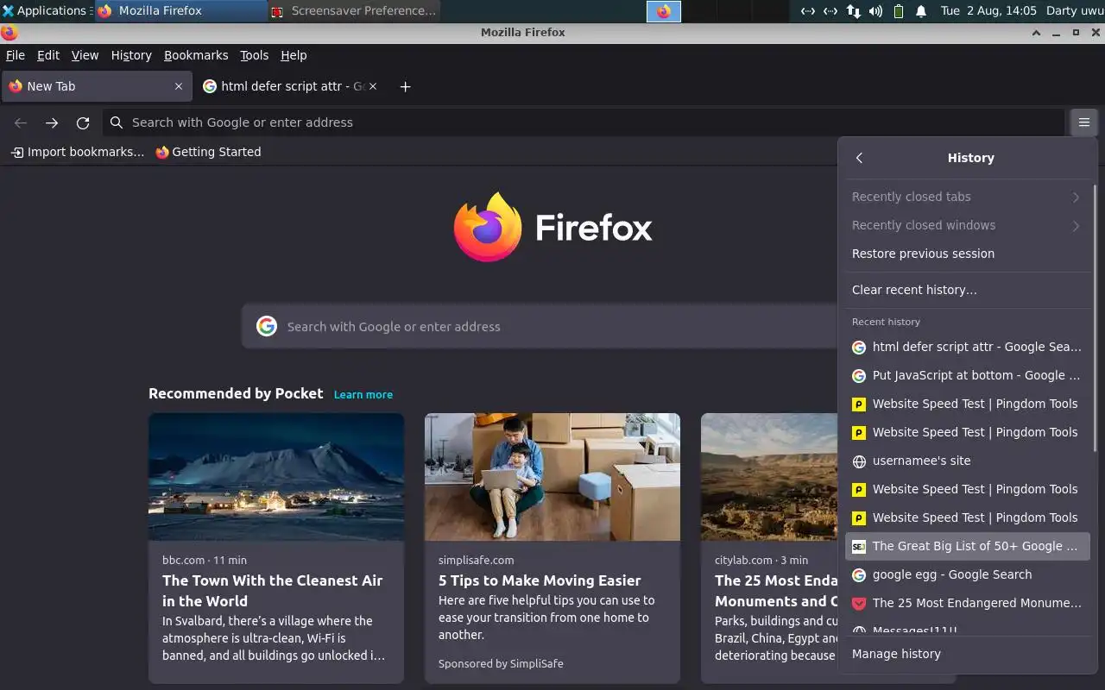Switch to Mozilla Firefox taskbar window
The width and height of the screenshot is (1105, 690).
[x=180, y=11]
